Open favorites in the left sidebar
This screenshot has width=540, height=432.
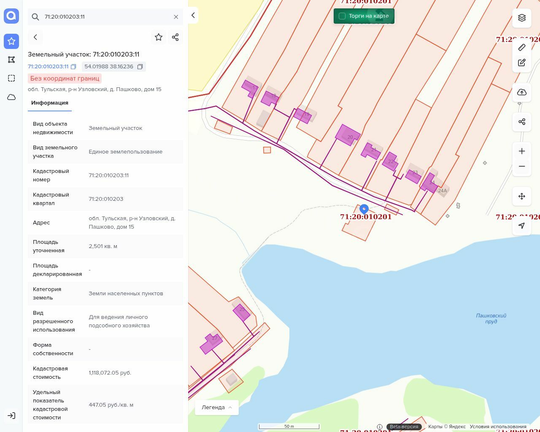(x=11, y=41)
